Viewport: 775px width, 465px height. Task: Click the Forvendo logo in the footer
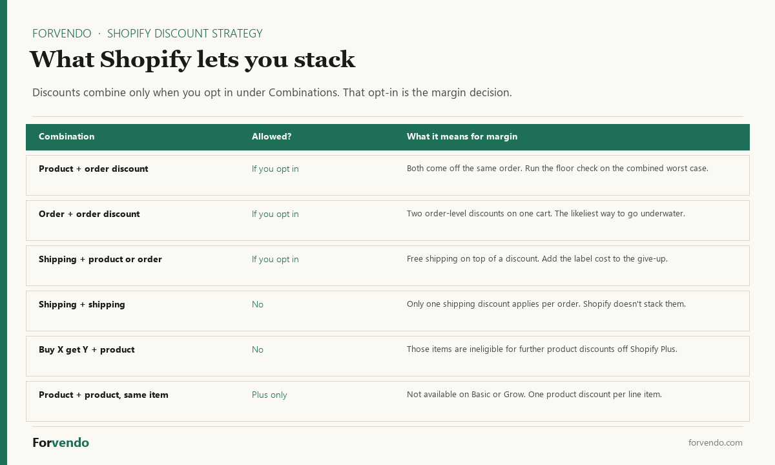point(61,442)
